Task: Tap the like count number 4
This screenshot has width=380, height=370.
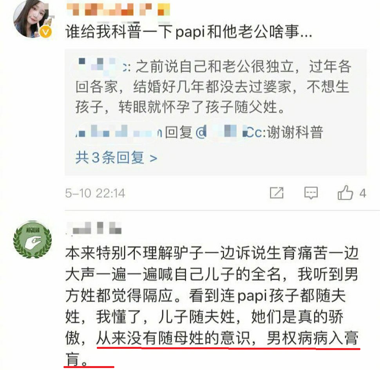Action: [x=362, y=193]
